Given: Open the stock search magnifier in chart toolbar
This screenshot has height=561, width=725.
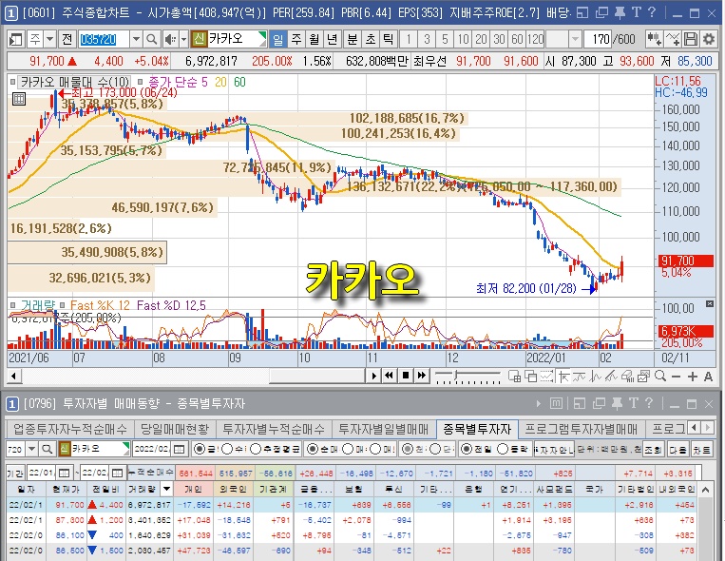Looking at the screenshot, I should (x=151, y=39).
